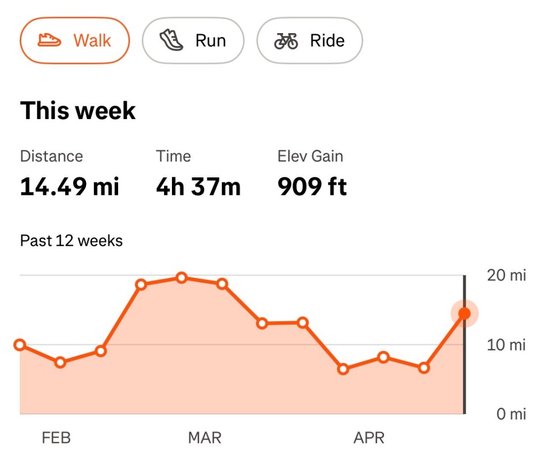This screenshot has height=461, width=547.
Task: Select the data point directly above FEB
Action: (x=60, y=363)
